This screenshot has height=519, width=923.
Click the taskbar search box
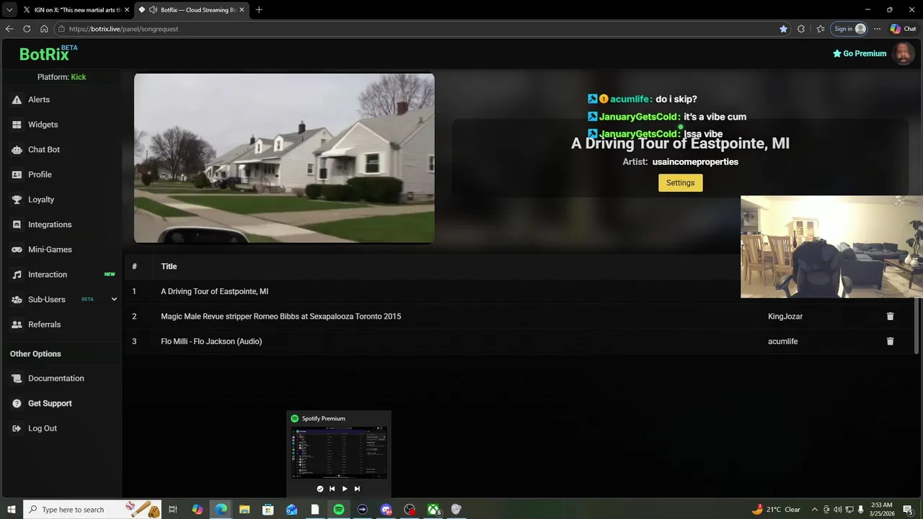(x=92, y=510)
